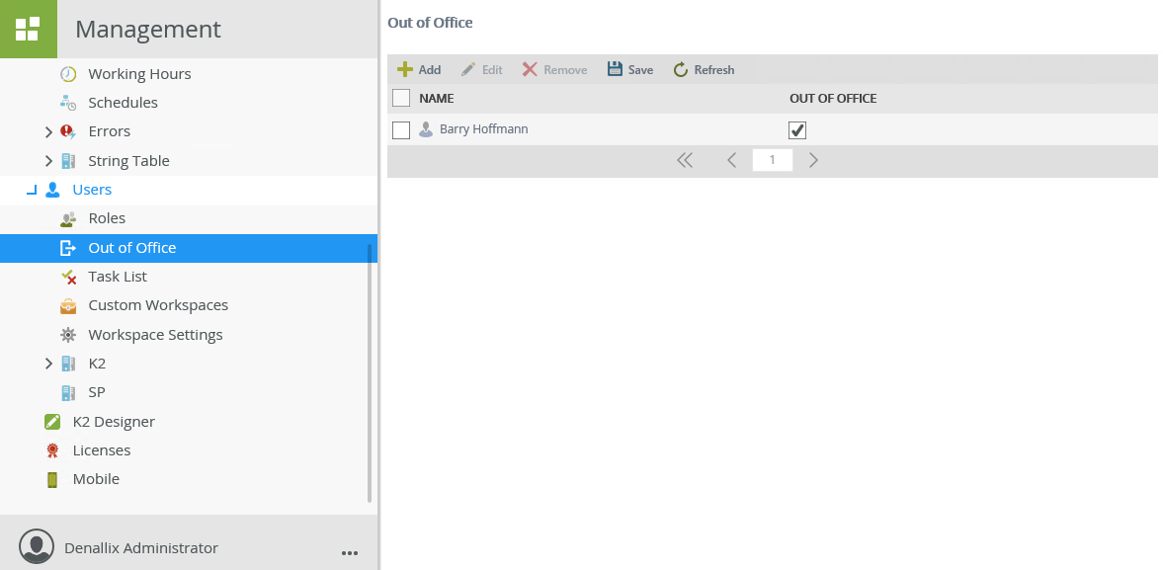Expand the String Table tree node

click(x=48, y=161)
